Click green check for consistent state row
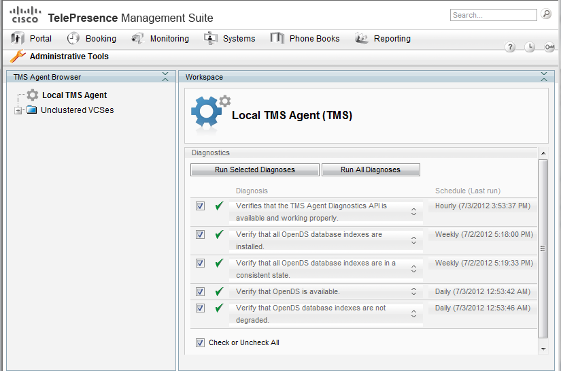 click(219, 263)
